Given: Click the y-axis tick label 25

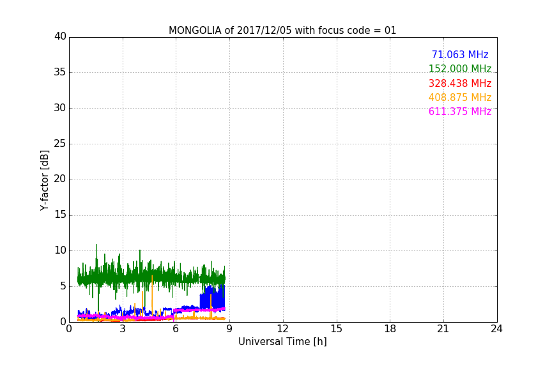Looking at the screenshot, I should [60, 143].
